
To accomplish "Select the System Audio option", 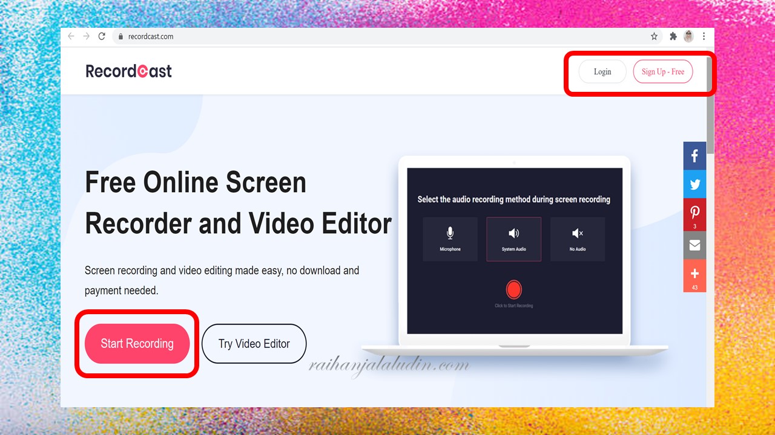I will 513,239.
